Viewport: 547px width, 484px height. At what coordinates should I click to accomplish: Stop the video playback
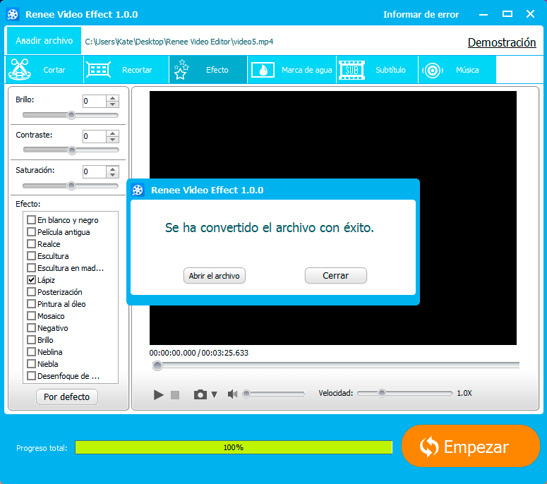175,394
